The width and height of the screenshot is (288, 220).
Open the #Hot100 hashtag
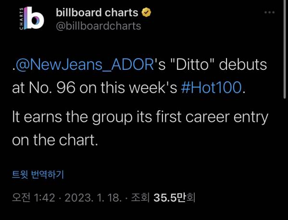(211, 88)
